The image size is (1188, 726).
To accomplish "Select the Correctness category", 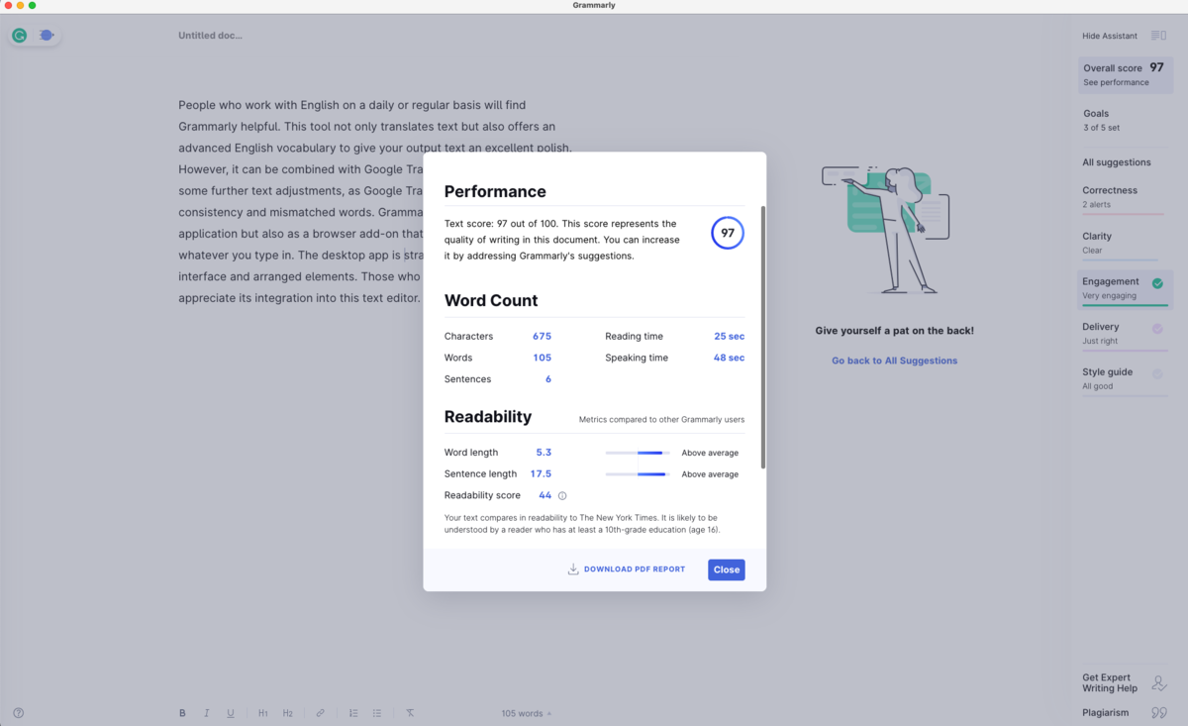I will tap(1125, 197).
